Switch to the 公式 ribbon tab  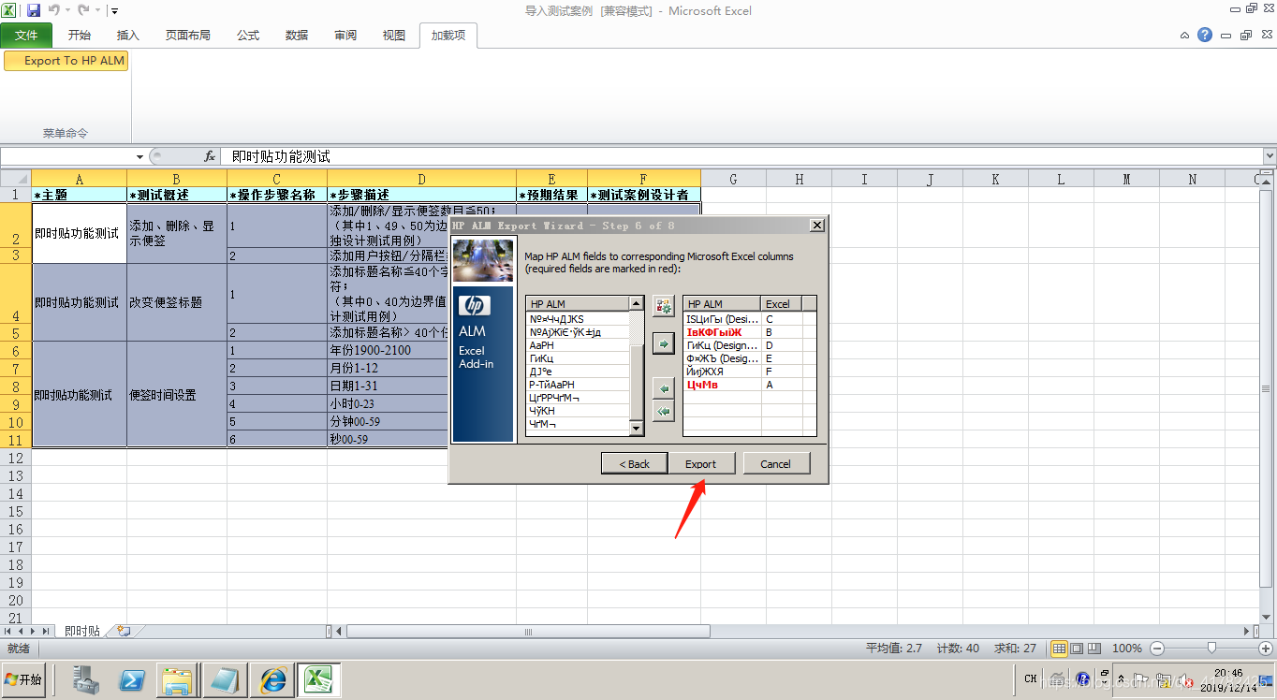coord(248,36)
